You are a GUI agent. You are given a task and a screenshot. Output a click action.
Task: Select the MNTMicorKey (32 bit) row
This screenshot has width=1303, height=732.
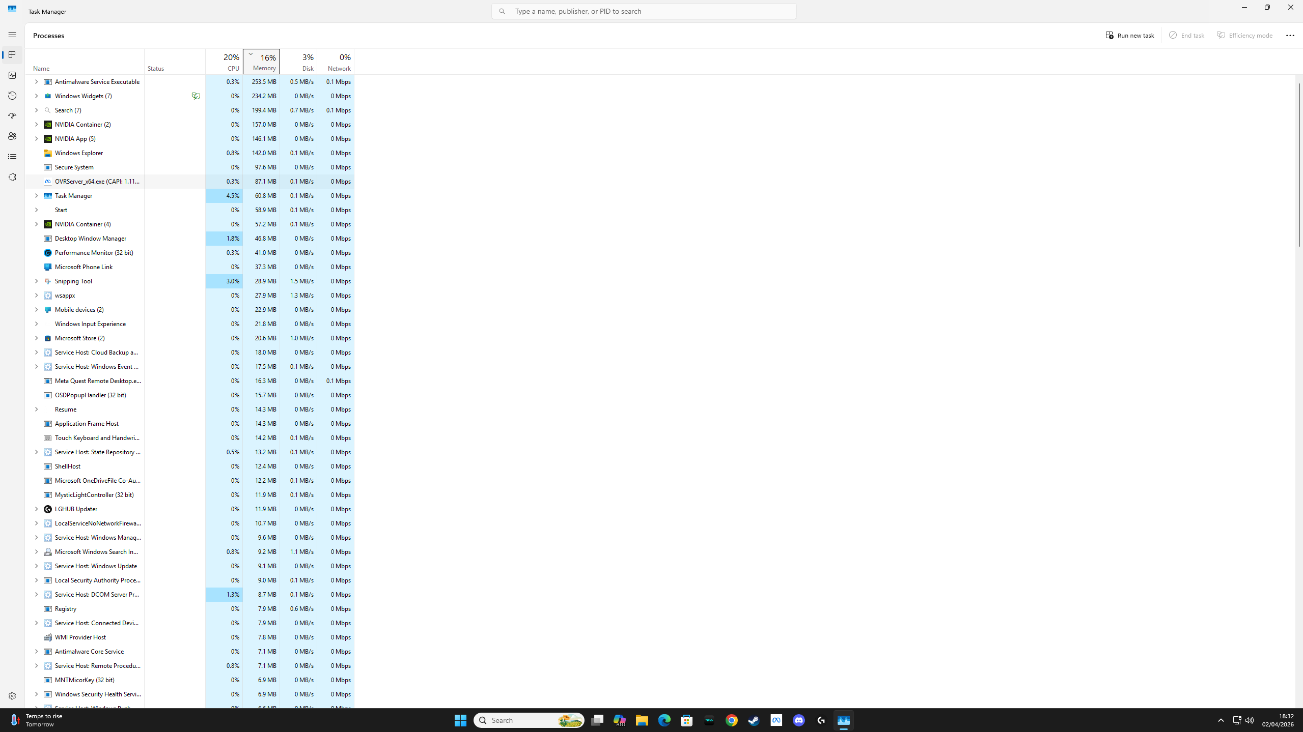(189, 680)
